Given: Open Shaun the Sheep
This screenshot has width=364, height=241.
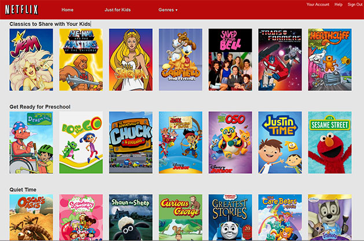Looking at the screenshot, I should coord(131,217).
